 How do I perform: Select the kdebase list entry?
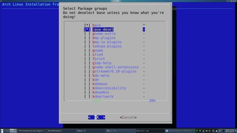coord(100,84)
